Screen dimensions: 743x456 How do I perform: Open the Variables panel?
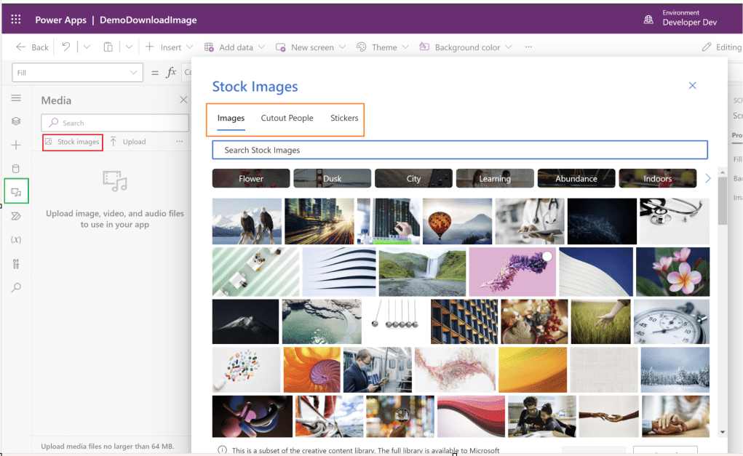pos(15,239)
